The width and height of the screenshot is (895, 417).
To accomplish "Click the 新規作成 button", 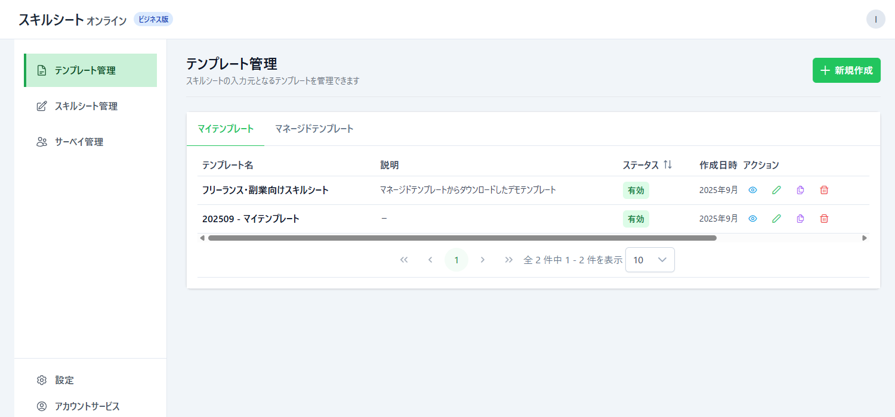I will point(846,70).
